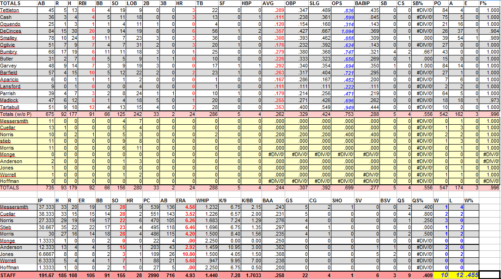Select Tettleton OPS value .836
Screen dimensions: 501x279
(342, 11)
